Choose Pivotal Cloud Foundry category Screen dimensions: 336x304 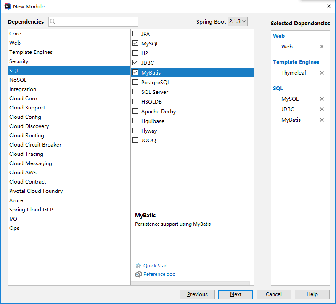pyautogui.click(x=69, y=191)
